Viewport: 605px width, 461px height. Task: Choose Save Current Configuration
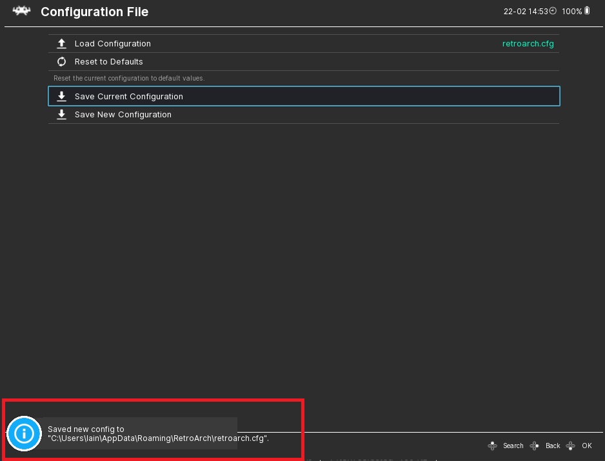(304, 97)
